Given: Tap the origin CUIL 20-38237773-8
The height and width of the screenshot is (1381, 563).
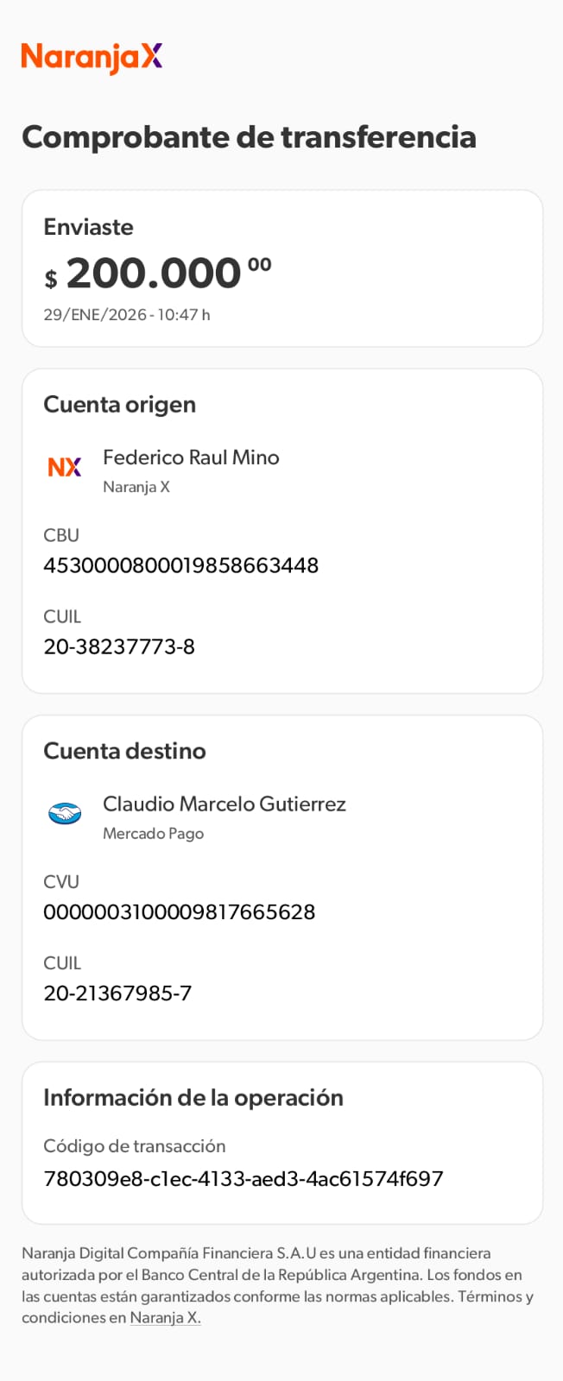Looking at the screenshot, I should 119,646.
